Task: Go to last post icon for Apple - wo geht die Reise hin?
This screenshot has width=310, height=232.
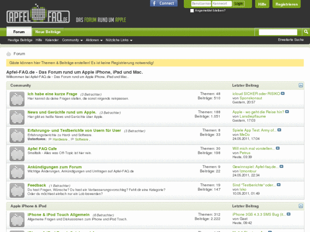Action: pos(287,112)
